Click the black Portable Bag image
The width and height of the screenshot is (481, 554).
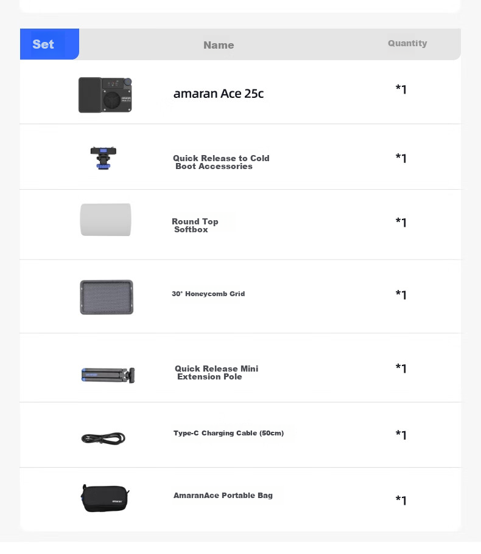(x=105, y=498)
